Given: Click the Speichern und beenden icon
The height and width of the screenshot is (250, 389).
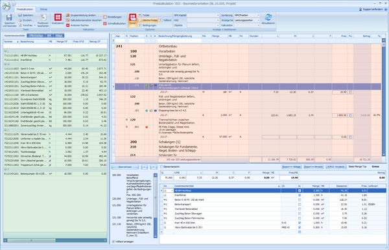Looking at the screenshot, I should (x=10, y=20).
